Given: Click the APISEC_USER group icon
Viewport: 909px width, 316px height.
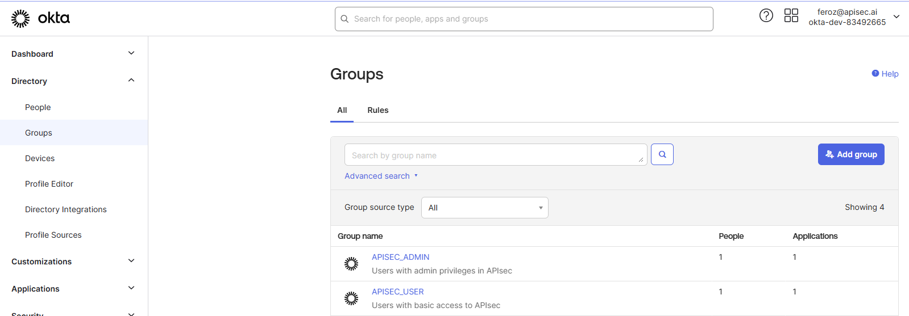Looking at the screenshot, I should click(351, 298).
